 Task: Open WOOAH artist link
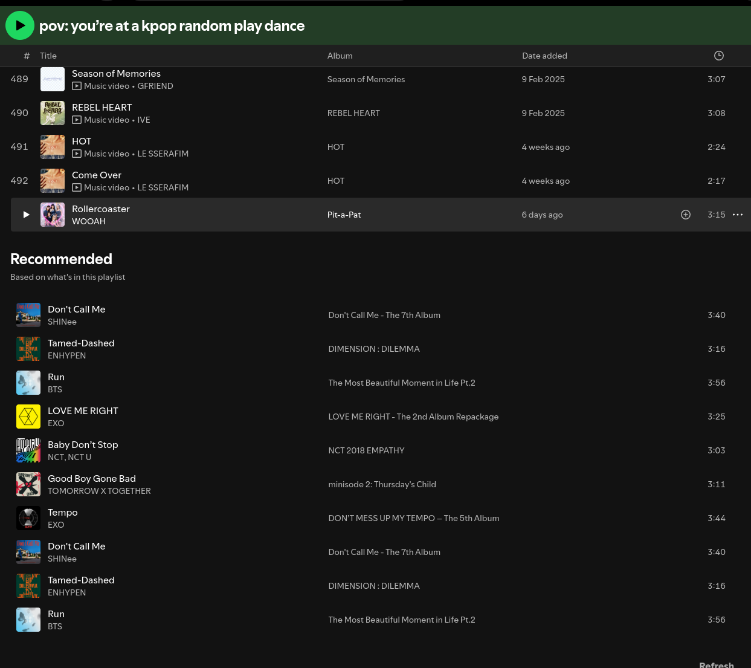tap(89, 221)
